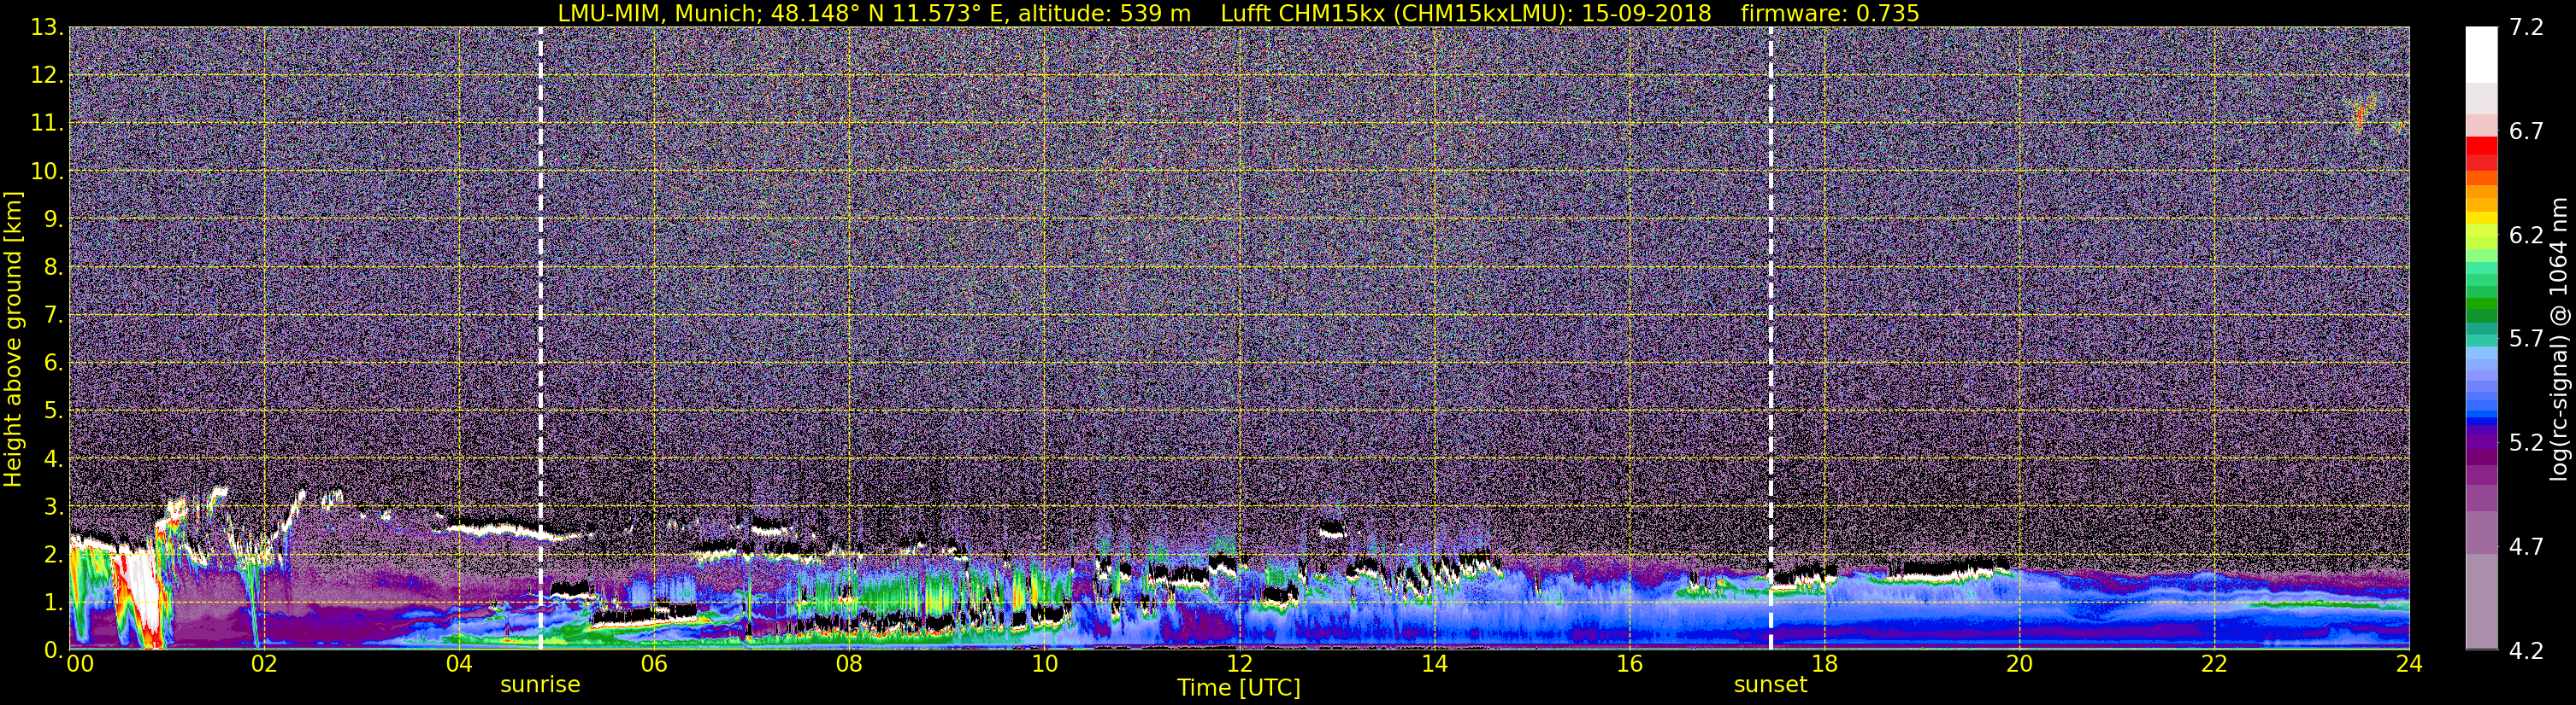2576x705 pixels.
Task: Click the '11.' height tick label
Action: 47,123
